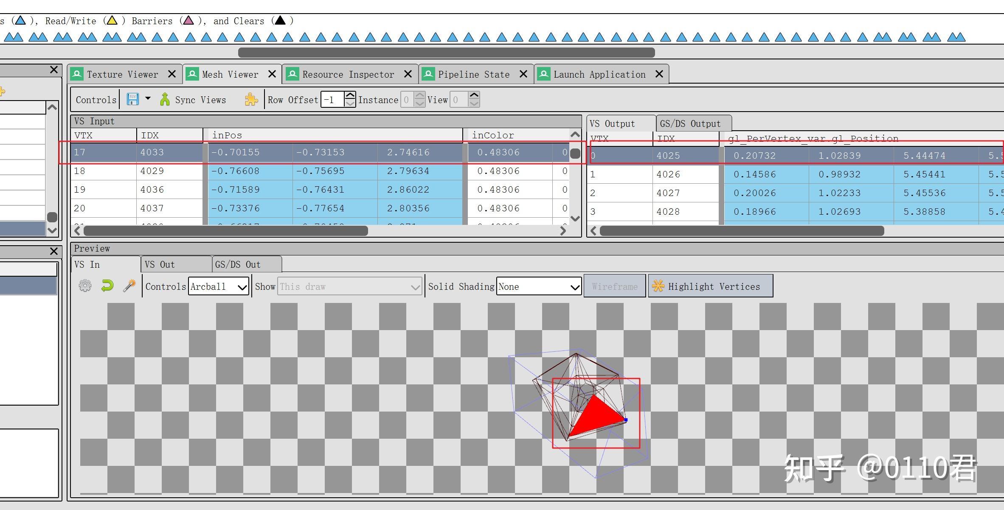Click the magic wand auto-fit icon

129,286
